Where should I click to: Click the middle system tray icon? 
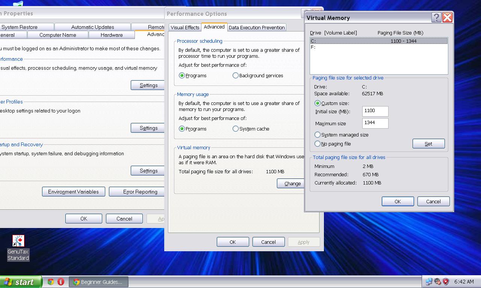click(x=437, y=282)
